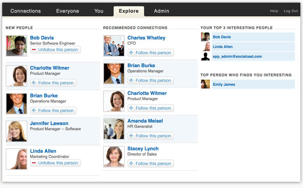Open the Help link
Viewport: 303px width, 188px height.
(274, 11)
